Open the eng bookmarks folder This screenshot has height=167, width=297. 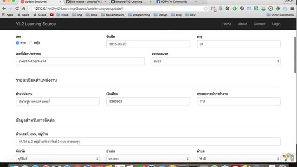[77, 15]
